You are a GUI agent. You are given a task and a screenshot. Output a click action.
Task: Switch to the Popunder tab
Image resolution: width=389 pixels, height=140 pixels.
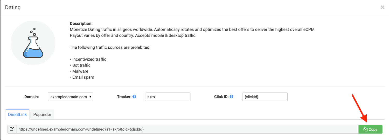point(42,114)
